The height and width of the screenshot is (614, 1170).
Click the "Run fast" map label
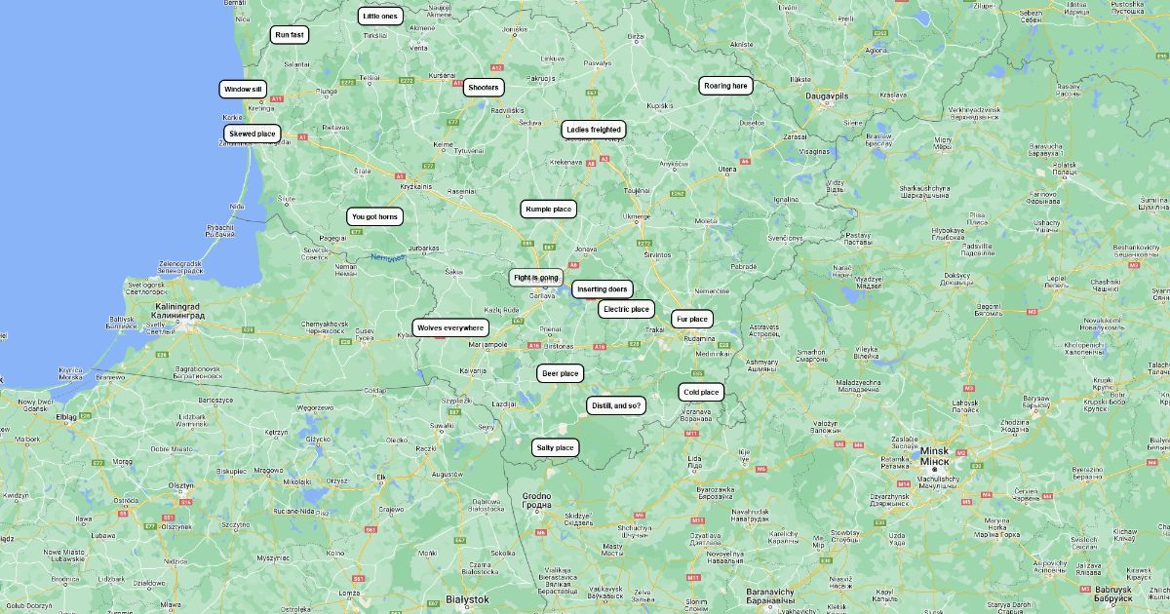tap(290, 35)
